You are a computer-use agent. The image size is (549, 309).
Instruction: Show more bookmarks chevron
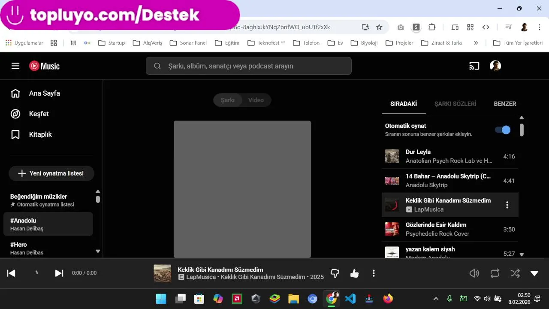coord(476,43)
